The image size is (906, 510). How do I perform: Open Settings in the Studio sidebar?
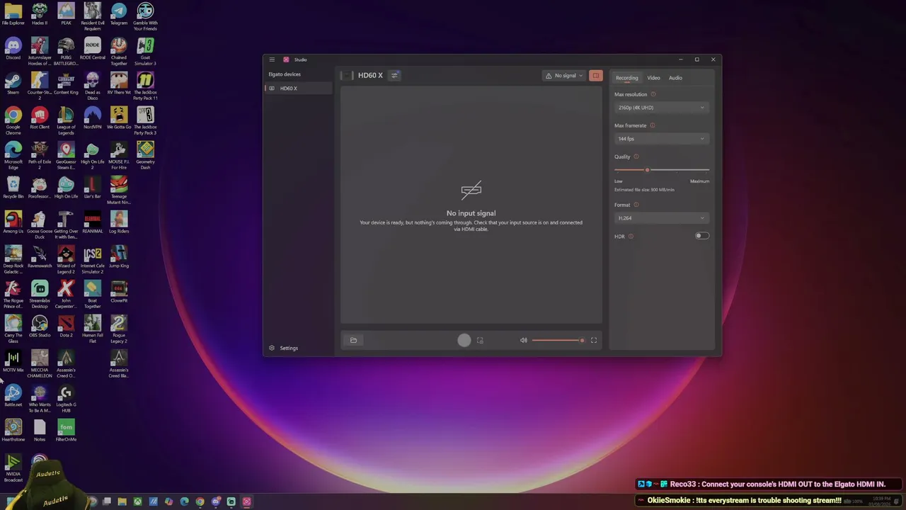pyautogui.click(x=284, y=348)
